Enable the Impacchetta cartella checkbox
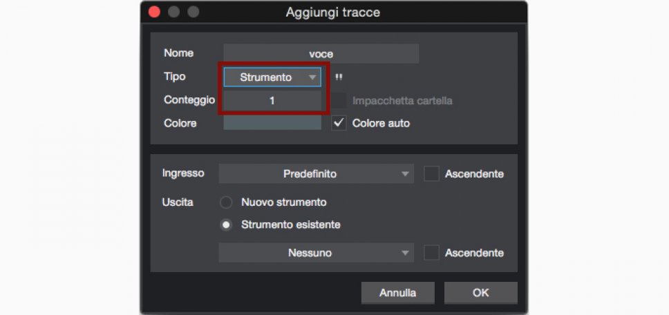 coord(339,100)
